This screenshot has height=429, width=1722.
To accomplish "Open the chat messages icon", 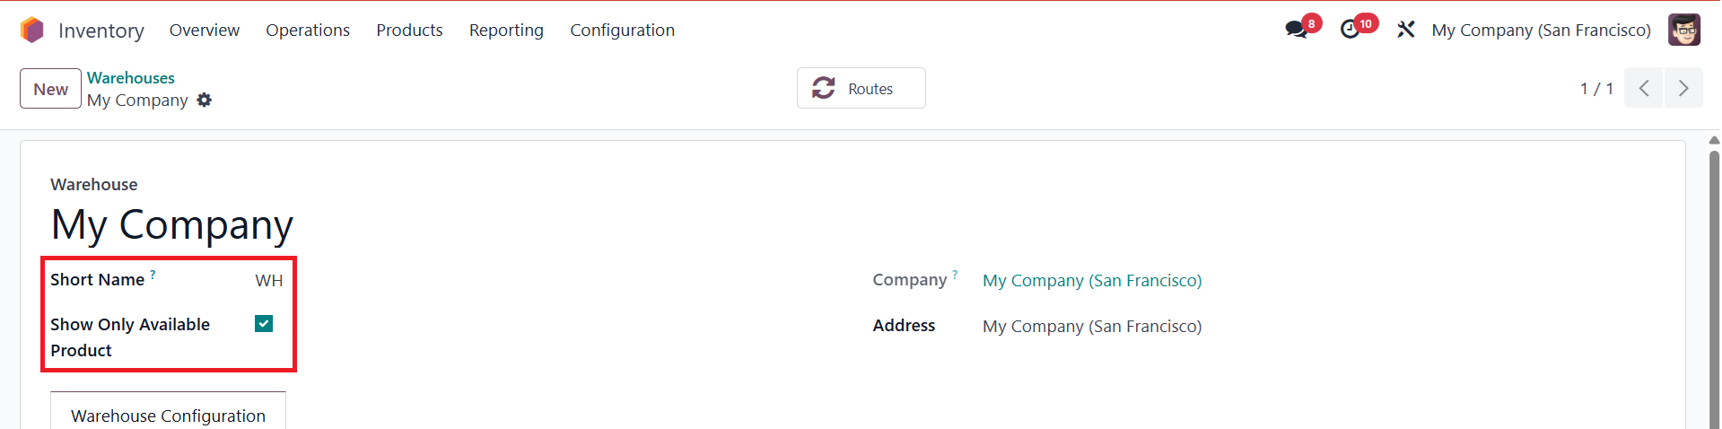I will click(x=1296, y=30).
